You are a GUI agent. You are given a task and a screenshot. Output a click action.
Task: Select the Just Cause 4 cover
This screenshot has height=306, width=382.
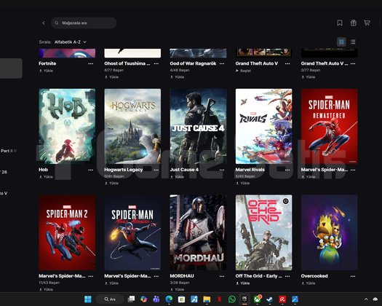pos(198,126)
